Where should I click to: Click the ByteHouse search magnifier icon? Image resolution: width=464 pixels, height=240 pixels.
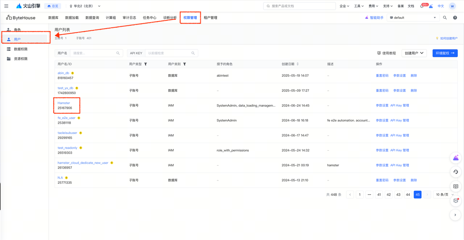point(445,17)
